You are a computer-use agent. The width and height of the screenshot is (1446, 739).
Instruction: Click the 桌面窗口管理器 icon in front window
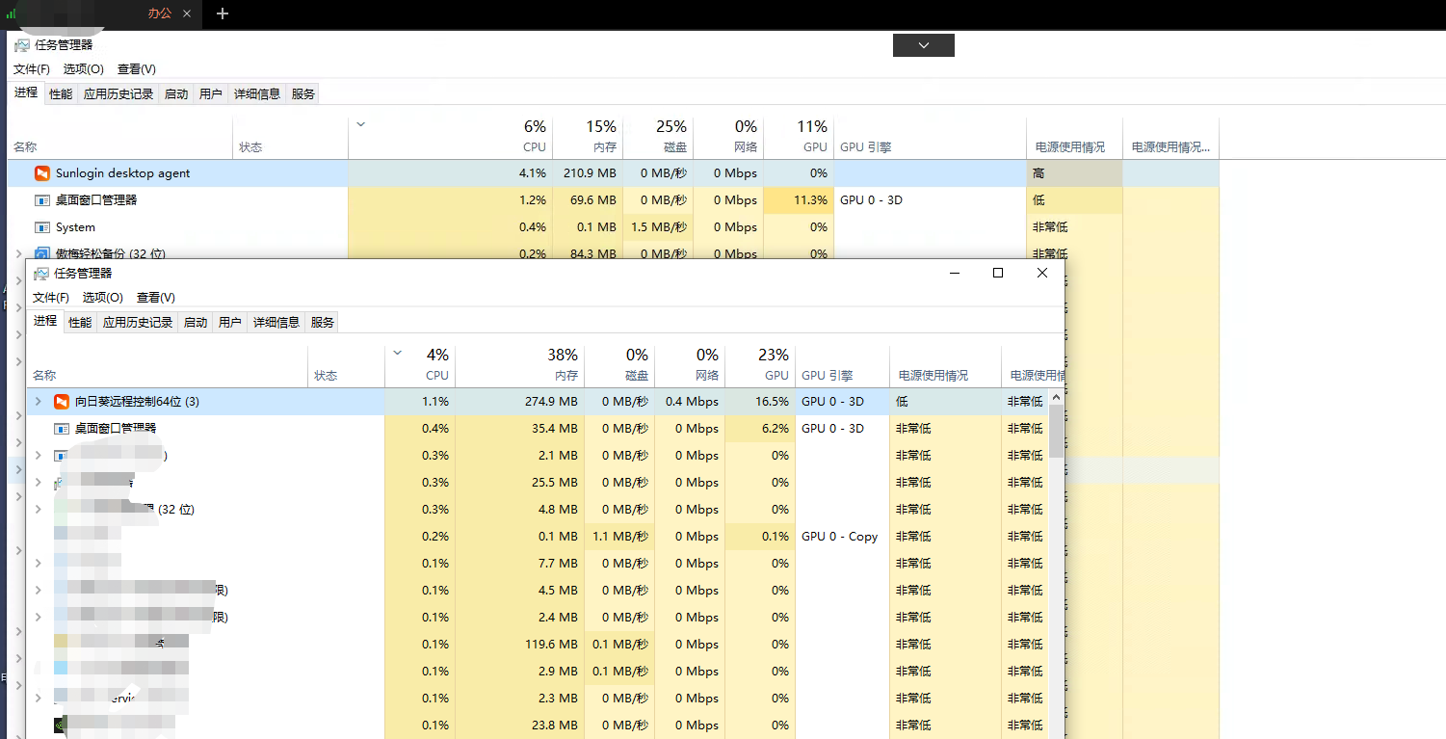(x=62, y=428)
